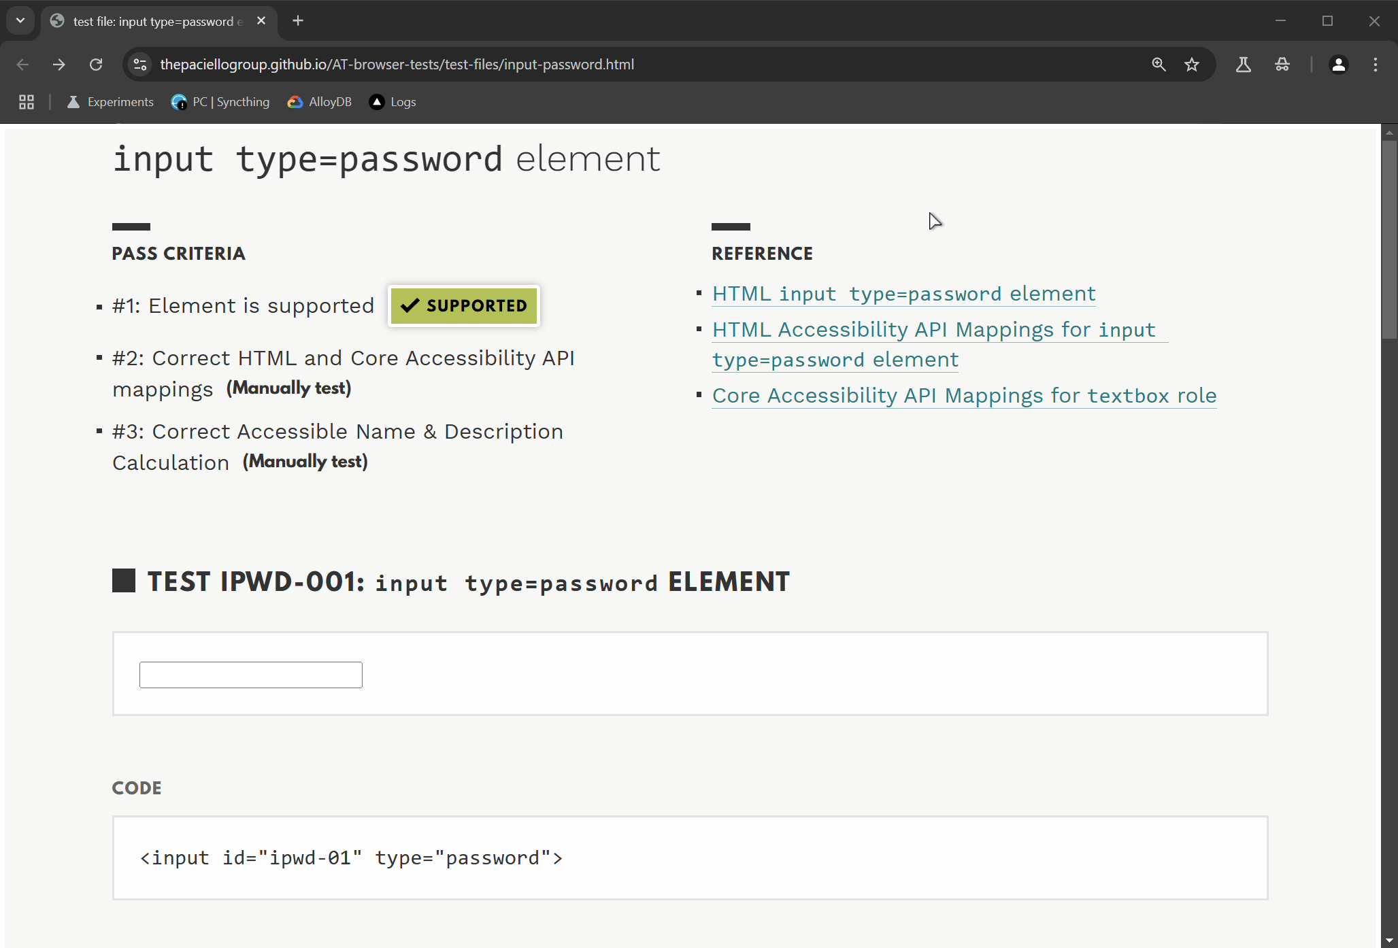This screenshot has height=948, width=1398.
Task: Close the input type=password tab
Action: [261, 21]
